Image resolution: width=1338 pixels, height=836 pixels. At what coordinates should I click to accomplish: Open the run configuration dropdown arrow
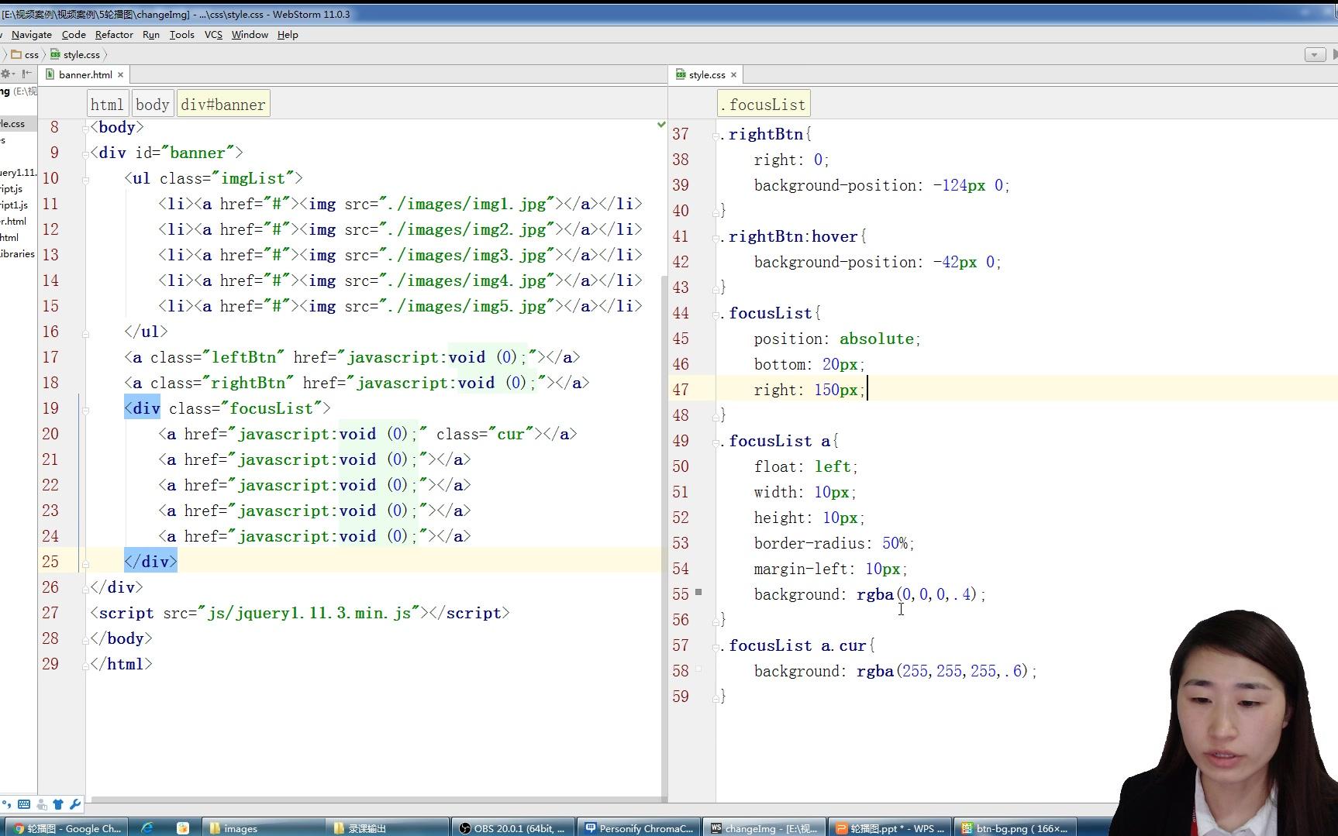point(1315,54)
